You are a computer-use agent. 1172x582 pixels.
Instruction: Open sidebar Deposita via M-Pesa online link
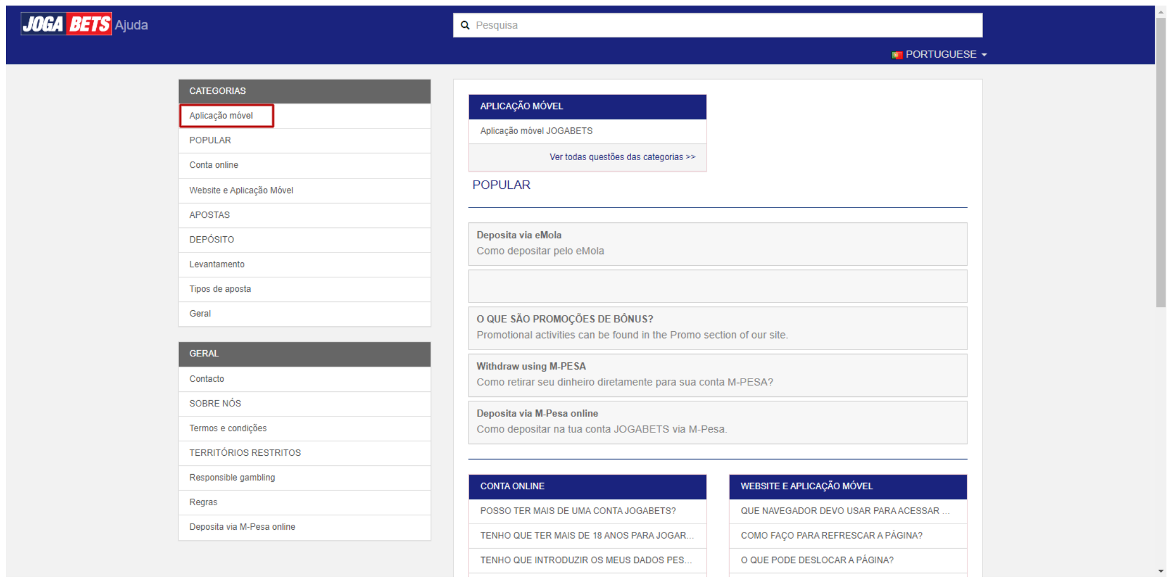pyautogui.click(x=304, y=527)
